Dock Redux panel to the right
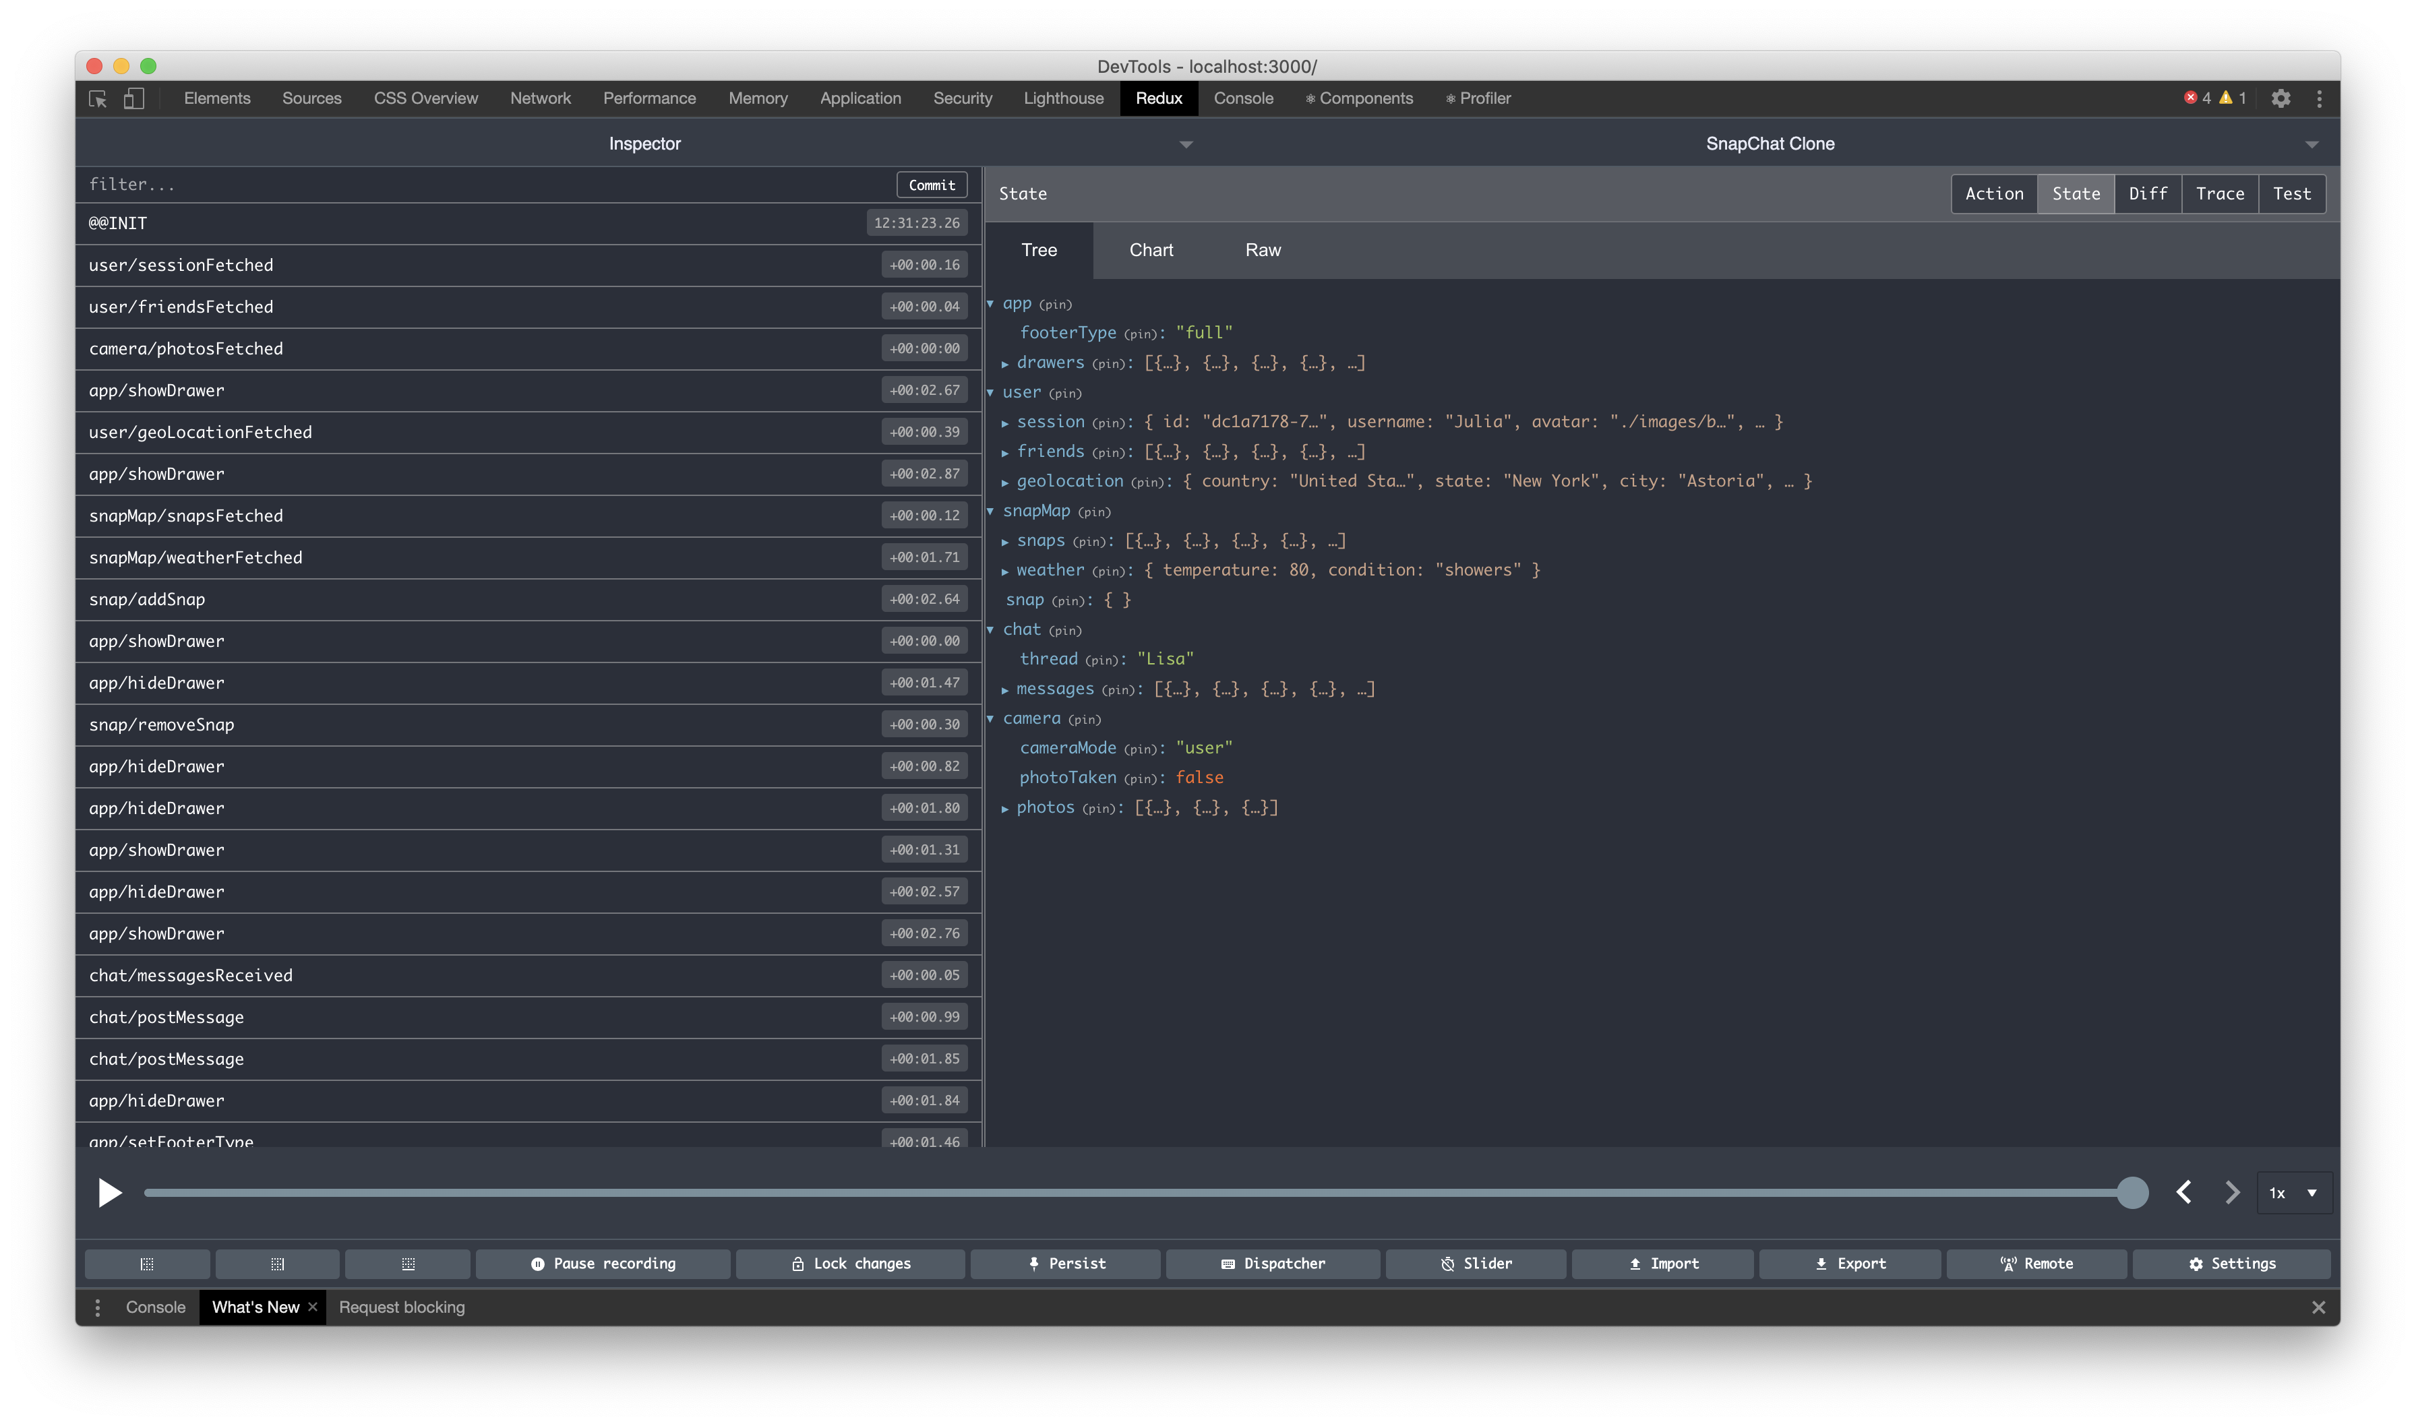This screenshot has width=2416, height=1426. 277,1264
